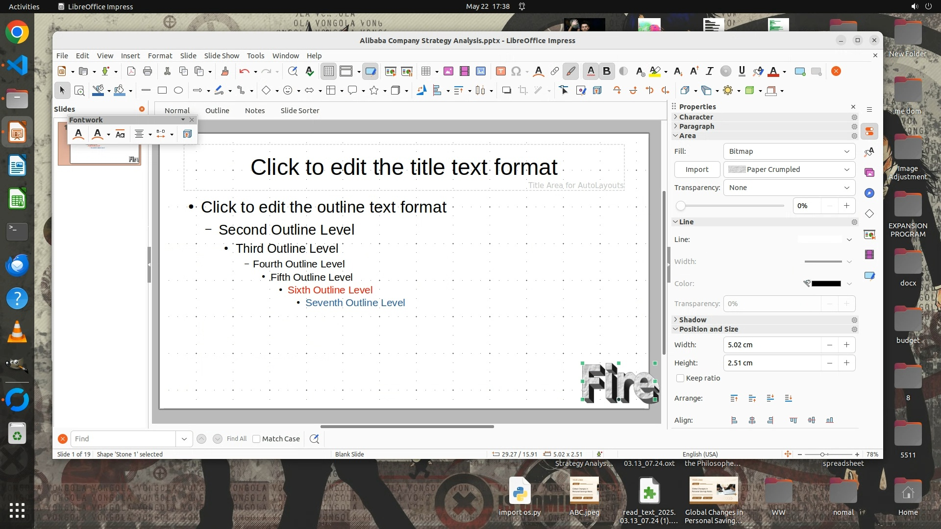Select the Ellipse drawing tool
Viewport: 941px width, 529px height.
(178, 91)
